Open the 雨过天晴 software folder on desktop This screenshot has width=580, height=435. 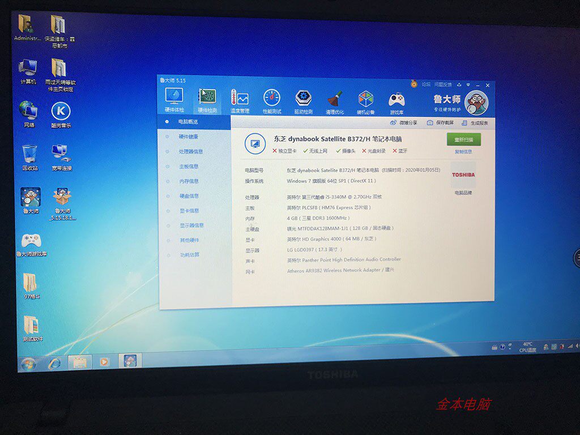pyautogui.click(x=60, y=75)
